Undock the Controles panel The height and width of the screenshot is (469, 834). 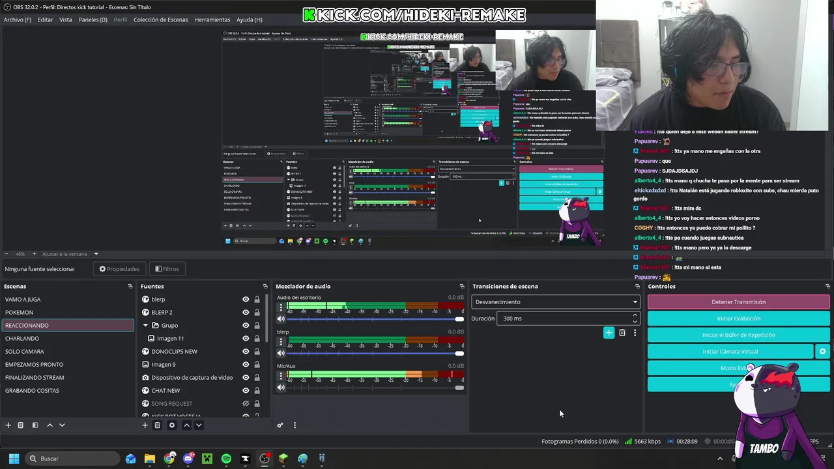827,286
